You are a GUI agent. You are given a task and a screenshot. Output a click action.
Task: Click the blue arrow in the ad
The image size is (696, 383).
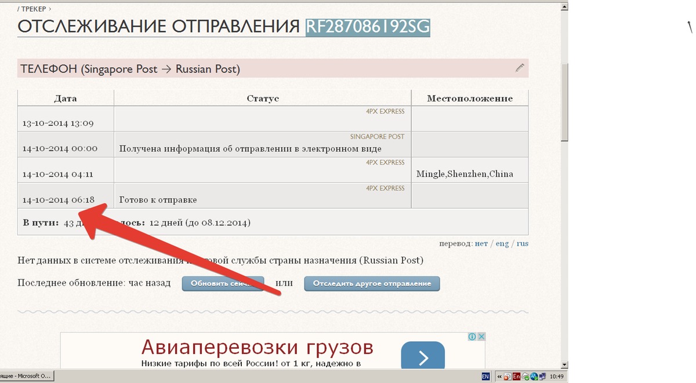click(x=423, y=356)
